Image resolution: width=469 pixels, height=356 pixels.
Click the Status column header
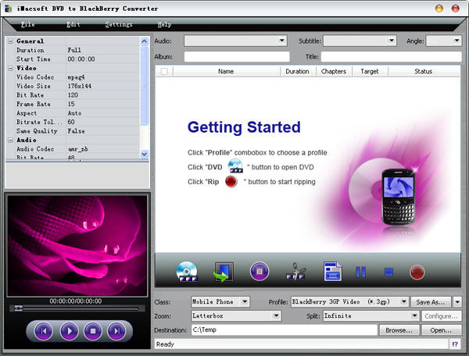(424, 71)
